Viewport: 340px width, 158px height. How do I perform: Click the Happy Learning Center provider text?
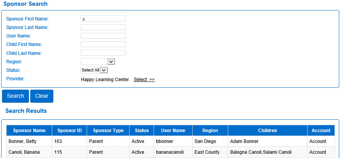point(105,80)
